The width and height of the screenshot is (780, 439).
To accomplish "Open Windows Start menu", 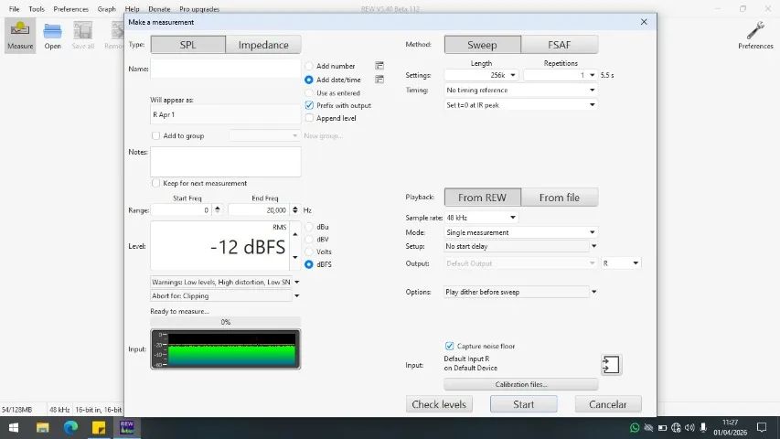I will point(14,427).
